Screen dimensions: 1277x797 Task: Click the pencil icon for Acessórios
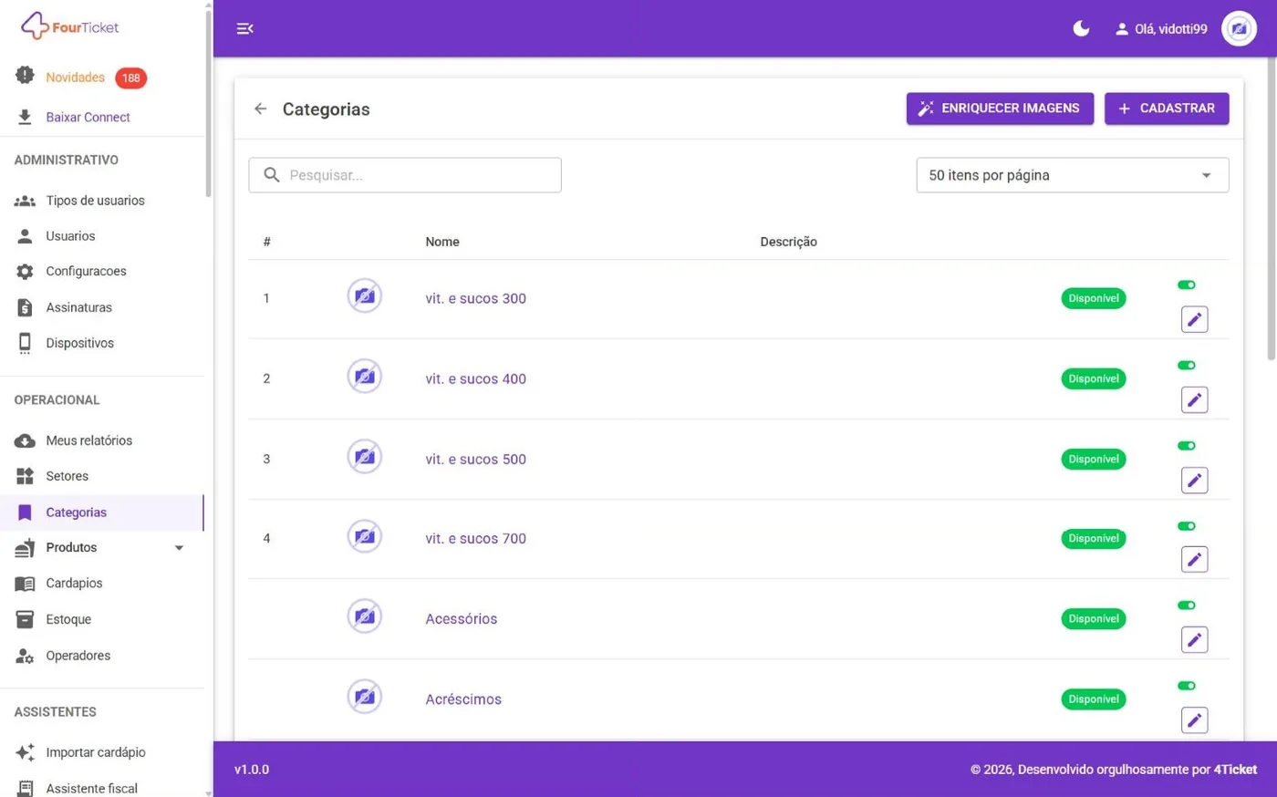(1194, 639)
